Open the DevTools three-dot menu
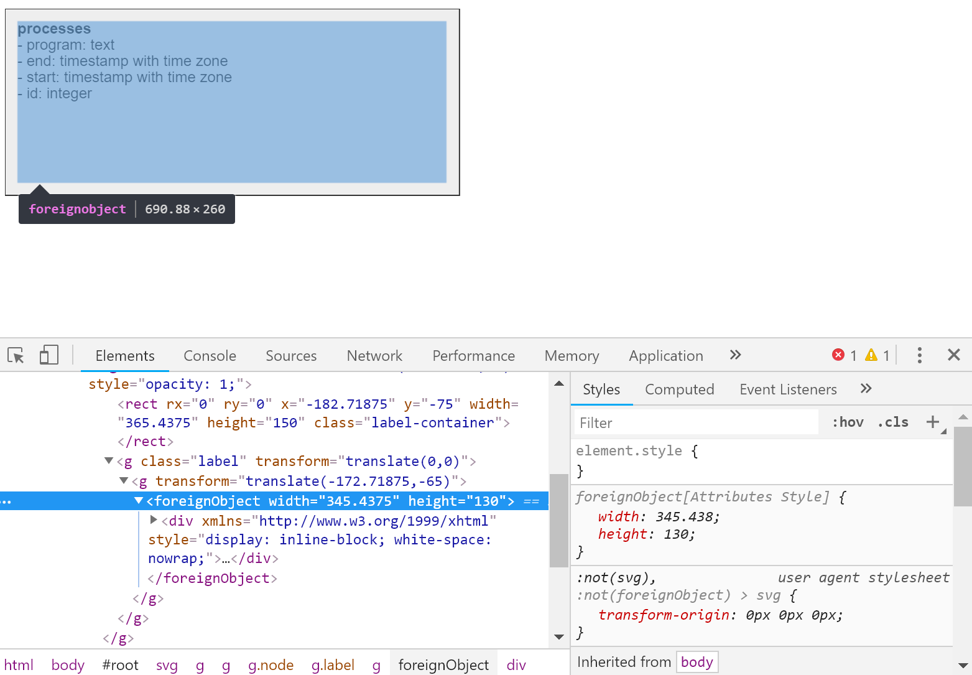The height and width of the screenshot is (675, 972). coord(919,355)
